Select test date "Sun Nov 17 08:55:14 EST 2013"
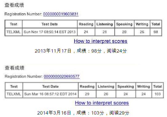The image size is (167, 117). pyautogui.click(x=50, y=32)
